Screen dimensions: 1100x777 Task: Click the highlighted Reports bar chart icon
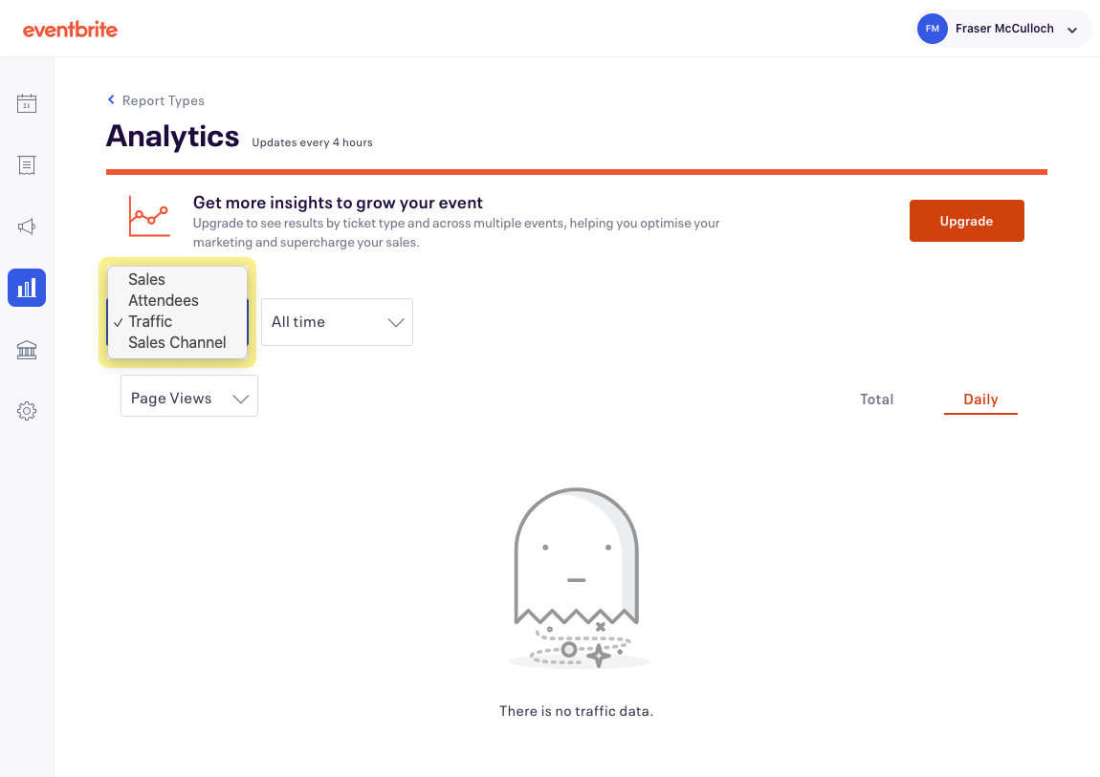(x=26, y=288)
